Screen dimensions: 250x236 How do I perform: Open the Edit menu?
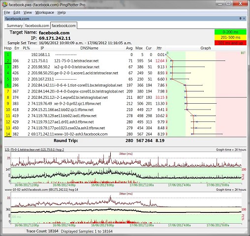click(17, 12)
